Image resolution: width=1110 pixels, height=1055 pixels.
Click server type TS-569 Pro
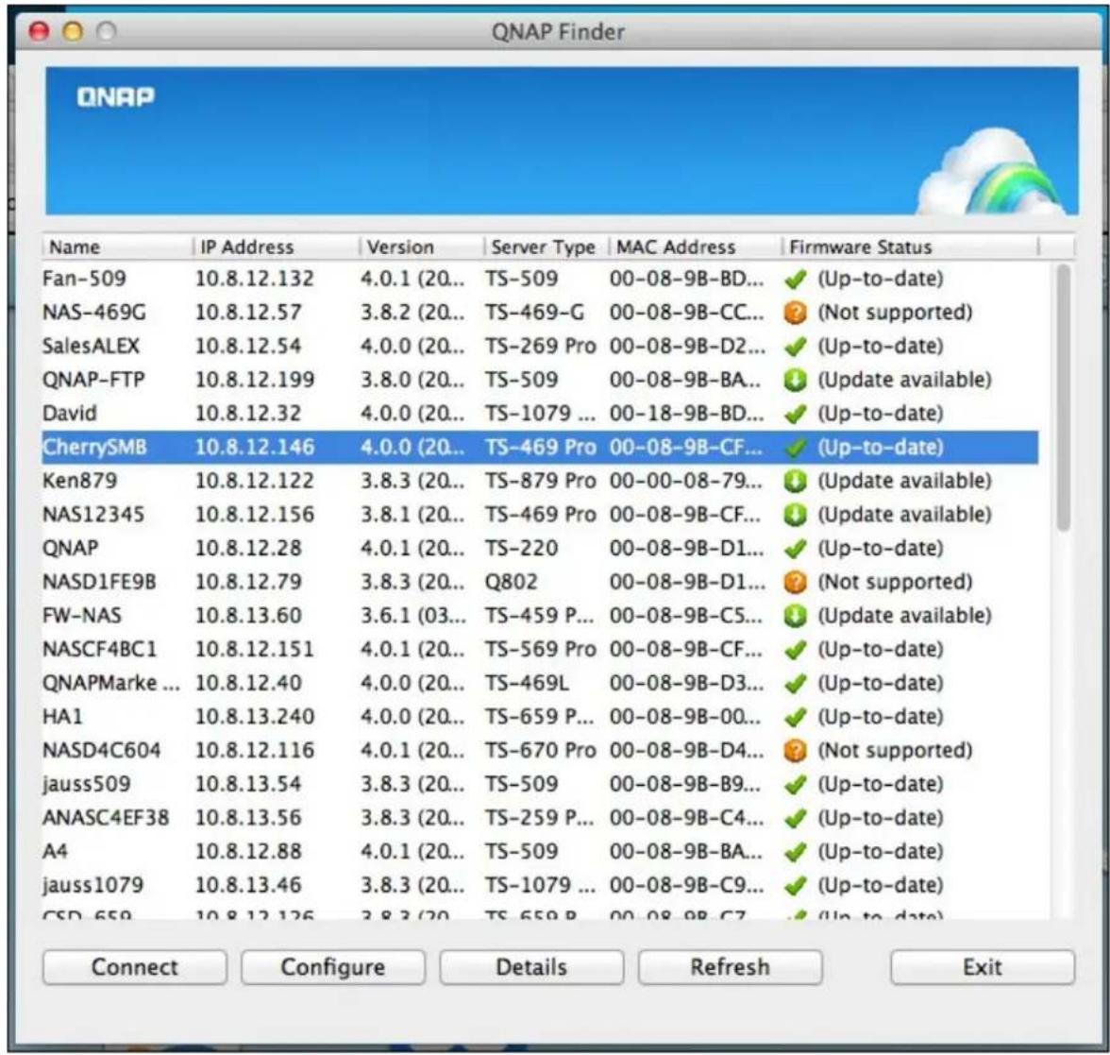tap(541, 649)
